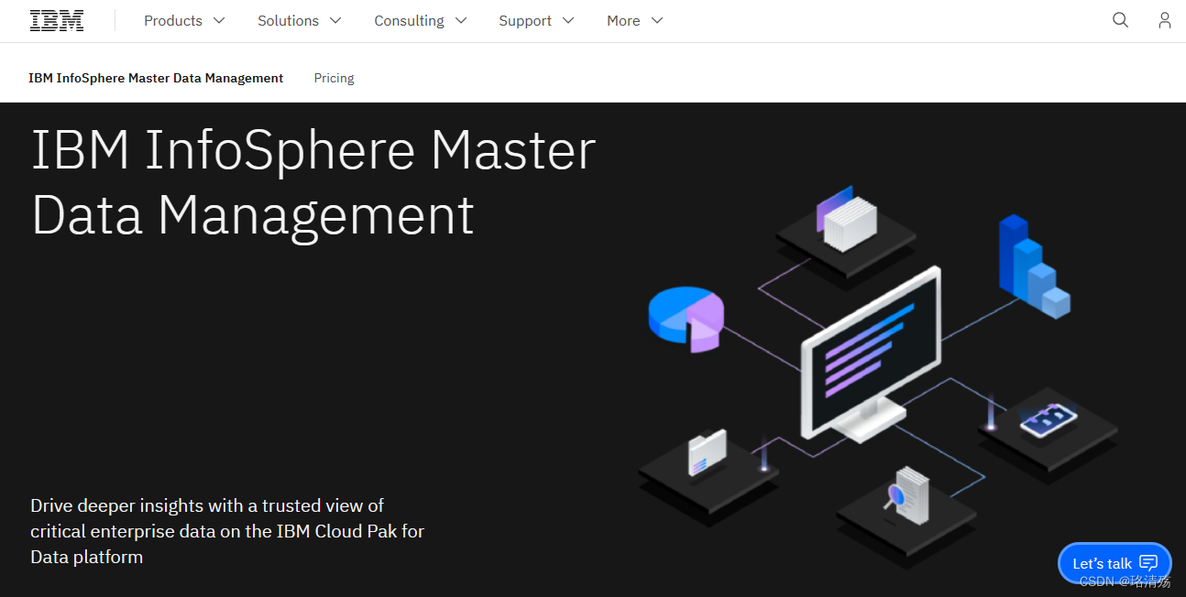The image size is (1186, 597).
Task: Click the stacked documents illustration
Action: tap(846, 220)
